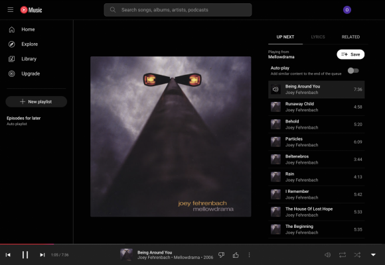This screenshot has height=265, width=385.
Task: Like the song with thumbs up
Action: (236, 255)
